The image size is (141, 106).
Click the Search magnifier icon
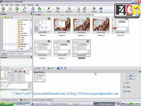(x=24, y=9)
